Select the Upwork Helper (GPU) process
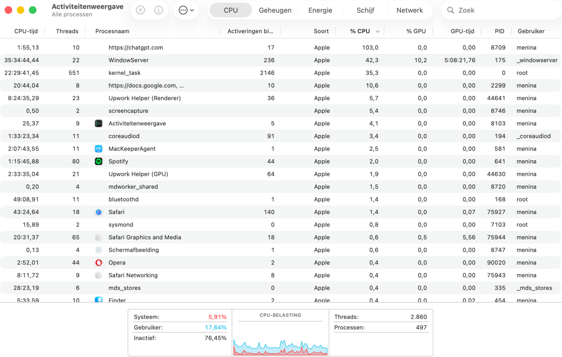562x357 pixels. [281, 174]
